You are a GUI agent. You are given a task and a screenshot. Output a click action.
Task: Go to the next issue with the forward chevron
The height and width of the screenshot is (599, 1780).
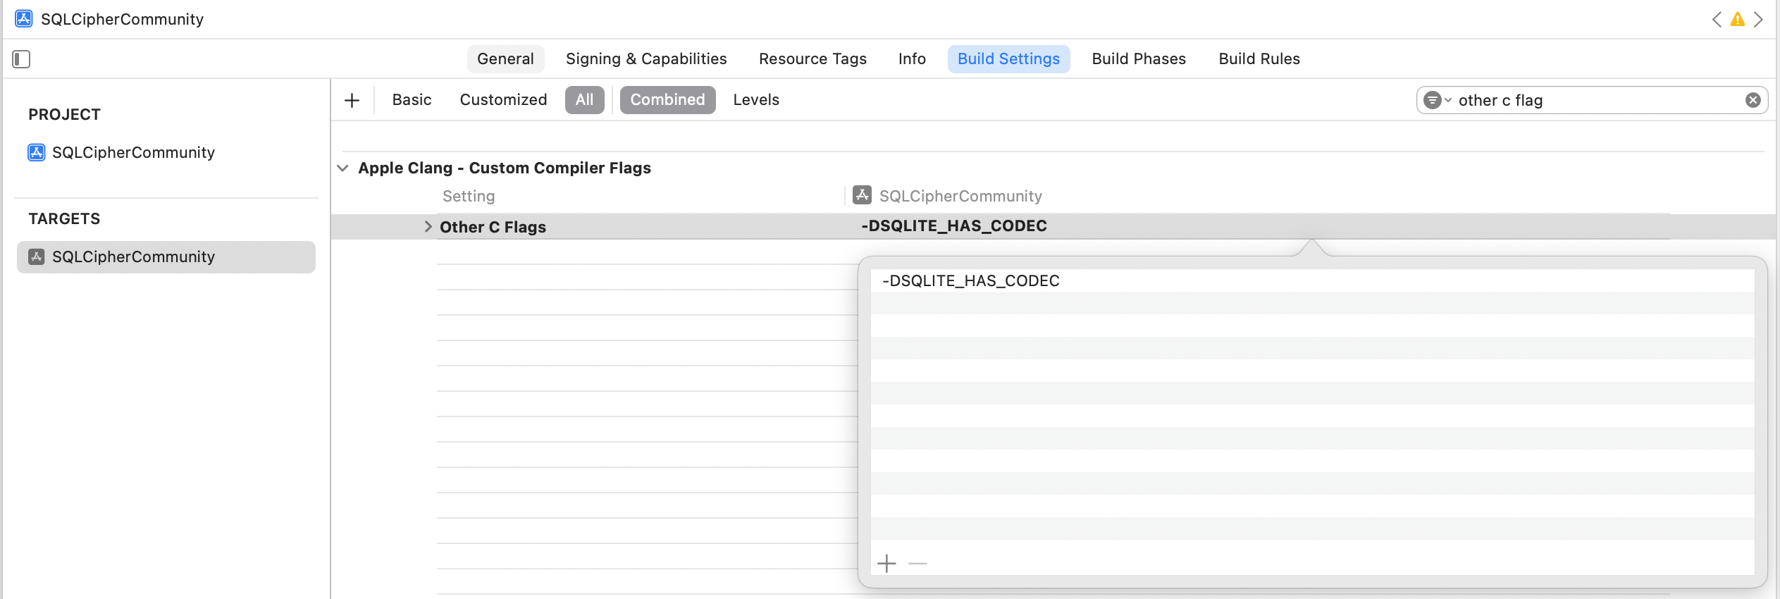coord(1759,19)
